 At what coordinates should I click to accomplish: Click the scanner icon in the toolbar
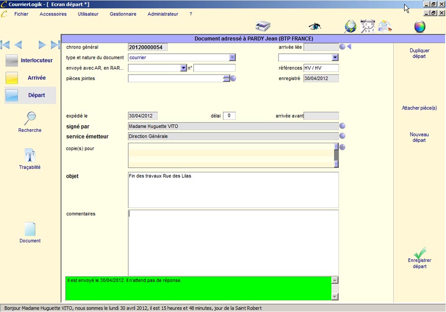(263, 26)
